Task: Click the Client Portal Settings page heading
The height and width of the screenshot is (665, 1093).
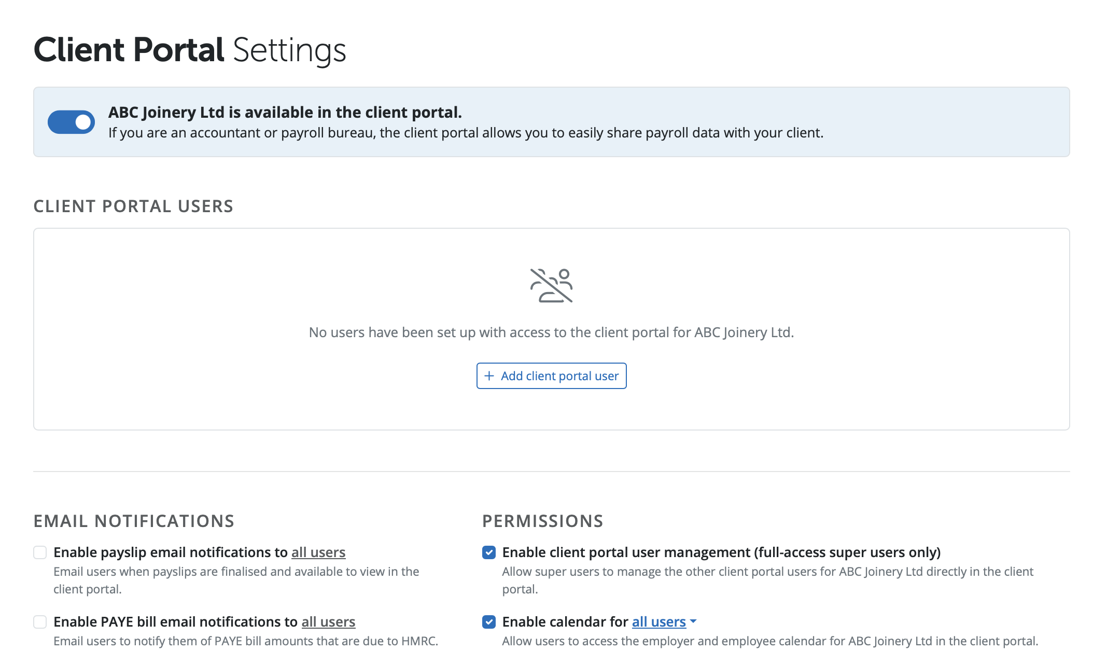Action: pyautogui.click(x=190, y=50)
